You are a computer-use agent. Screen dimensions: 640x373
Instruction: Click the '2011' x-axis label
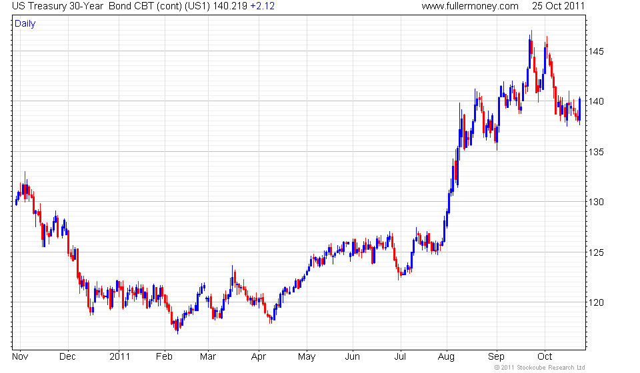[119, 357]
